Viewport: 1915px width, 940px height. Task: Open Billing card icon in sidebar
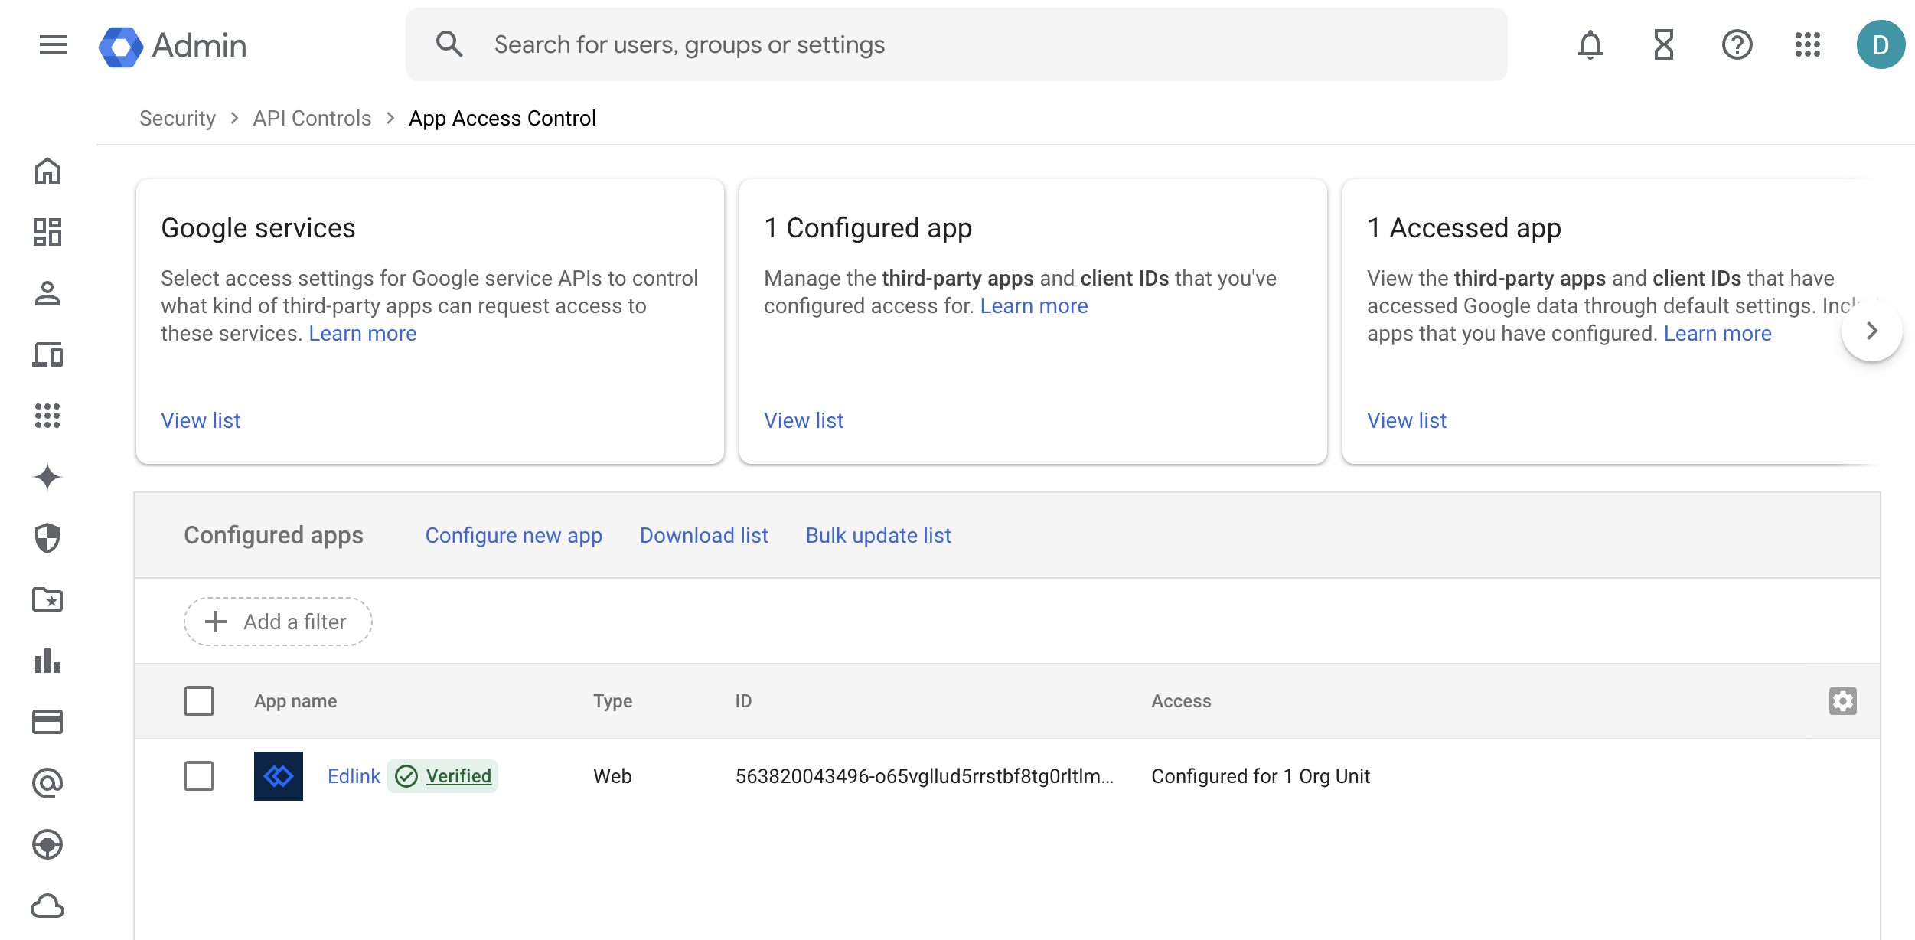pos(47,722)
